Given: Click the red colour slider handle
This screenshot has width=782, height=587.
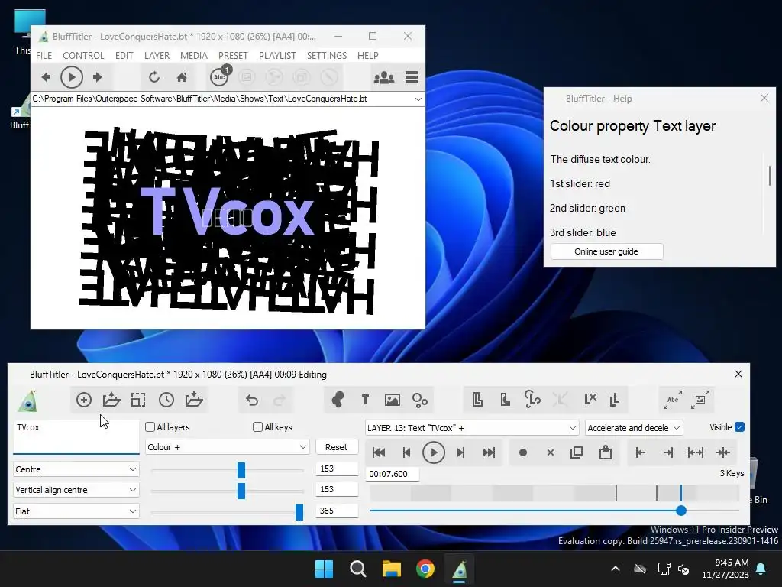Looking at the screenshot, I should [241, 470].
